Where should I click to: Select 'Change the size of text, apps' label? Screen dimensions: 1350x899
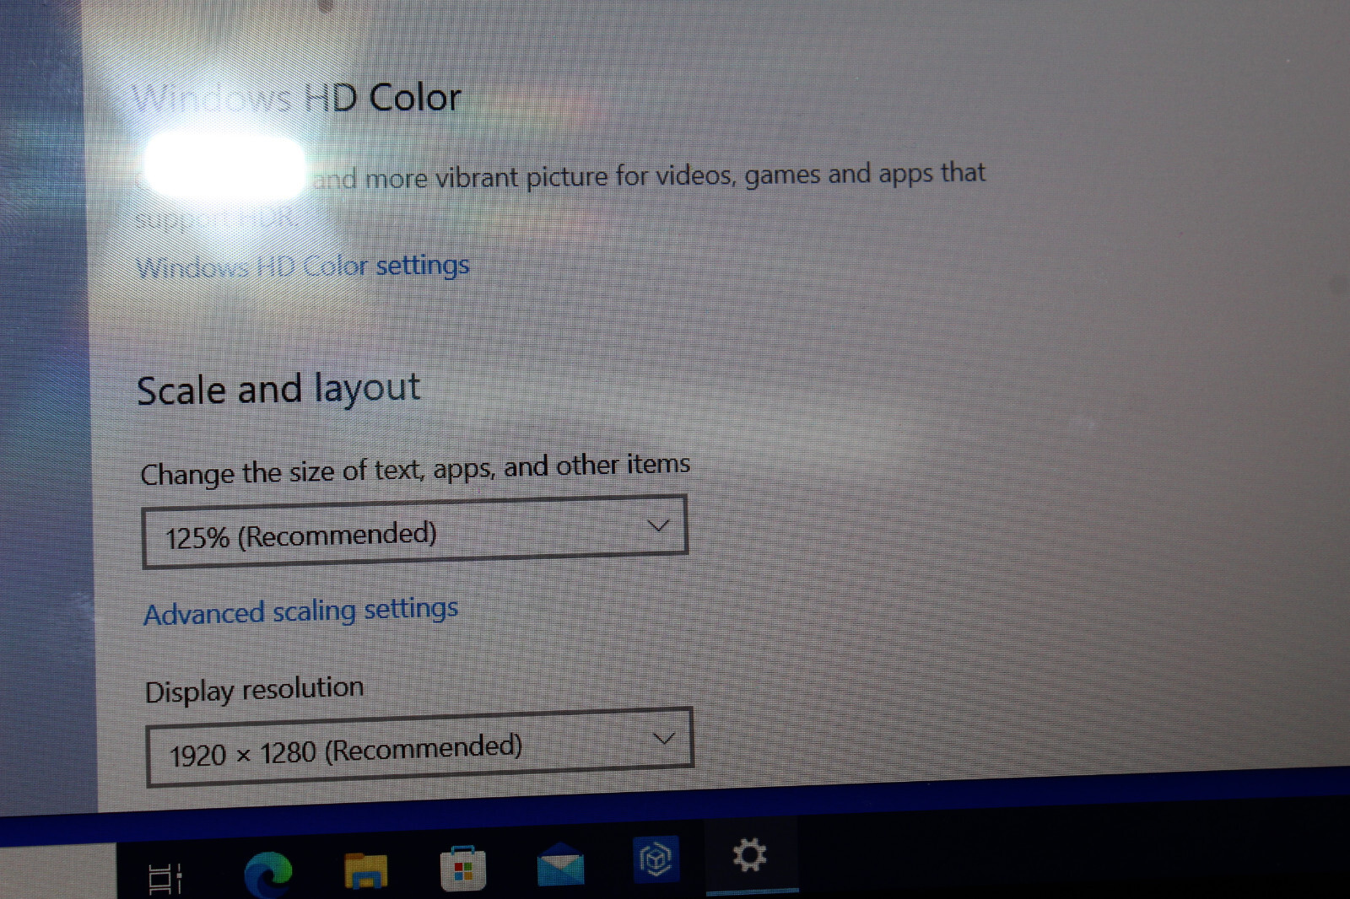click(415, 469)
